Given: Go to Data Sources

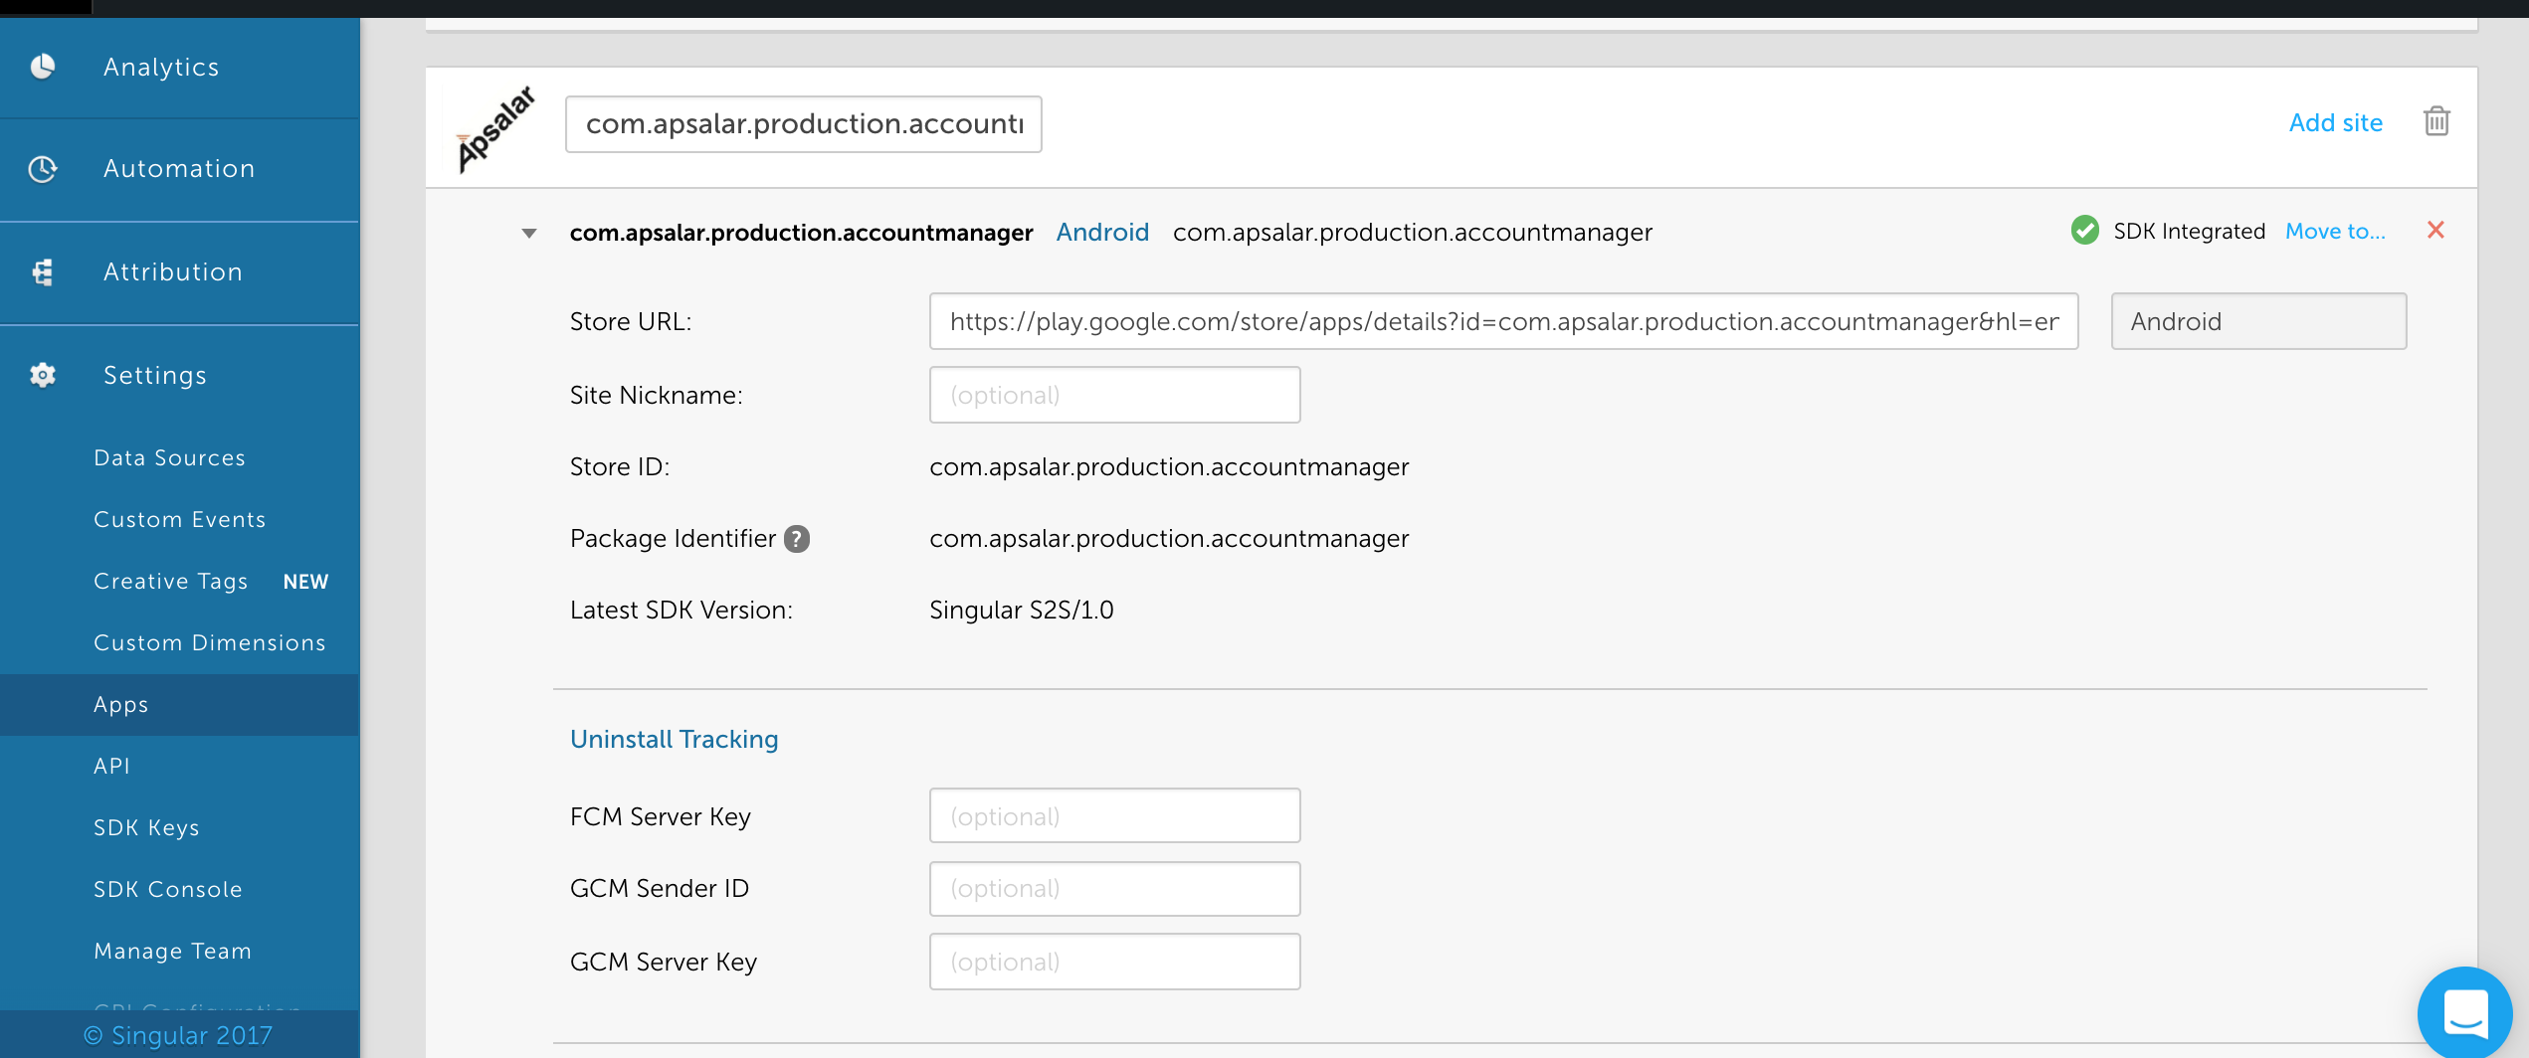Looking at the screenshot, I should (169, 457).
